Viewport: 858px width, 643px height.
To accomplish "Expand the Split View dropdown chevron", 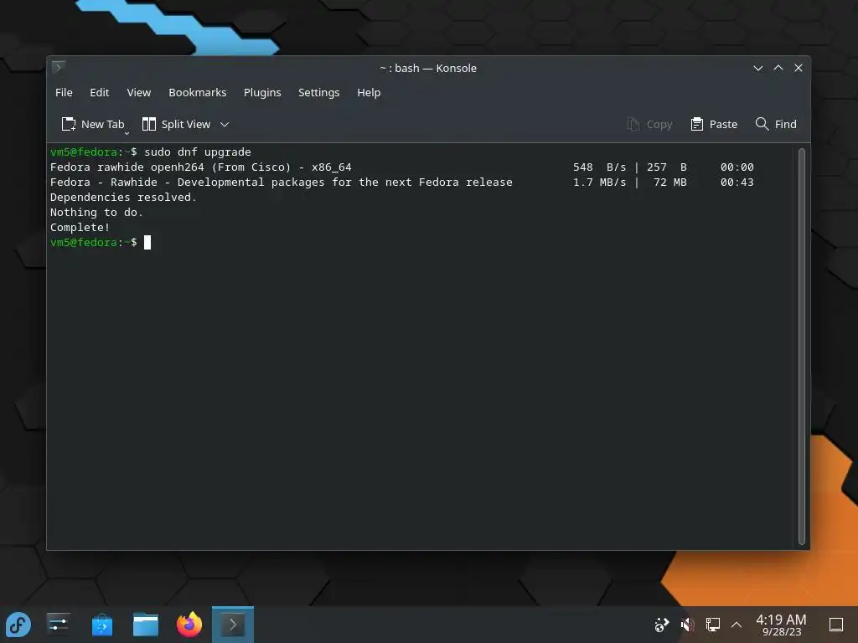I will (x=225, y=124).
